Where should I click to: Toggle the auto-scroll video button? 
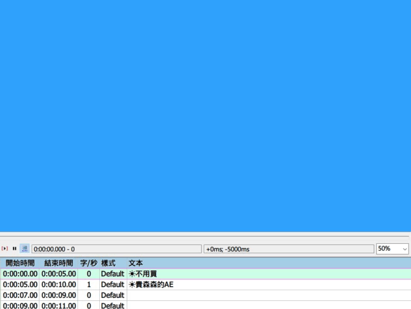(25, 248)
